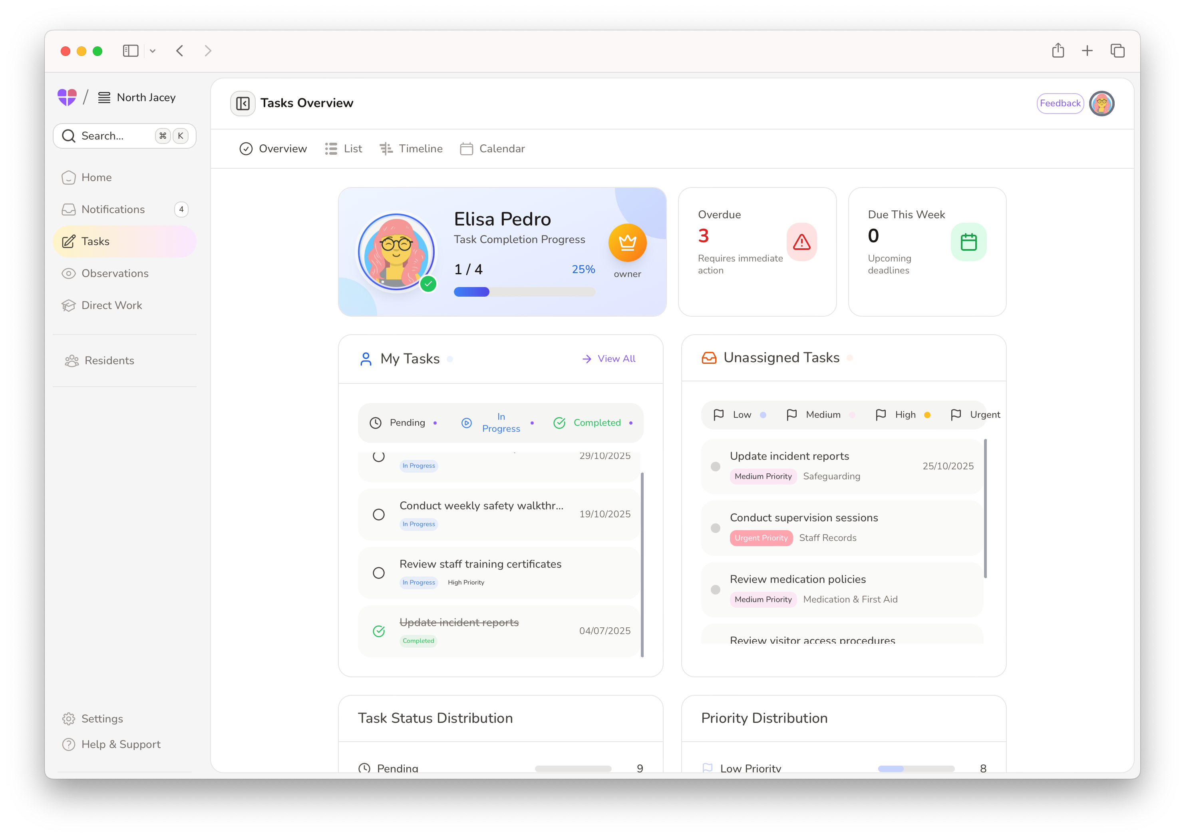Screen dimensions: 1185x838
Task: Open the North Jacey workspace switcher
Action: point(137,98)
